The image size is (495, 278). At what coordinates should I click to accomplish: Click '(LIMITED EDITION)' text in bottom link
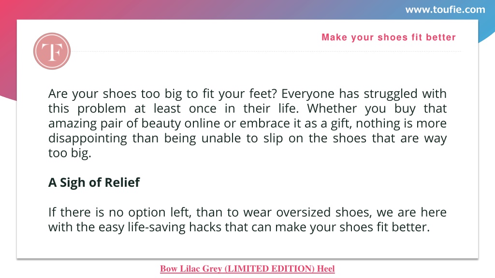pos(270,268)
